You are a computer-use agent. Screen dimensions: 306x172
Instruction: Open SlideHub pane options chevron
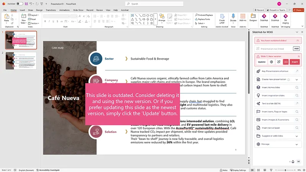tap(297, 32)
